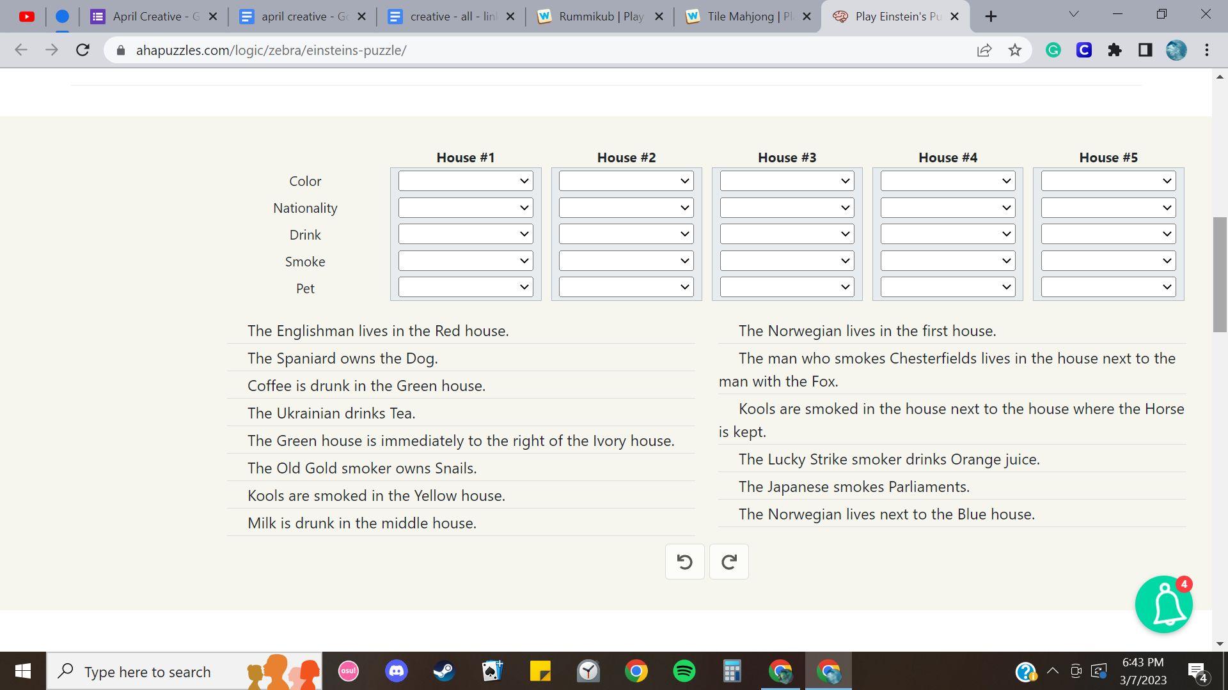The image size is (1228, 690).
Task: Open House #5 Pet dropdown
Action: point(1108,287)
